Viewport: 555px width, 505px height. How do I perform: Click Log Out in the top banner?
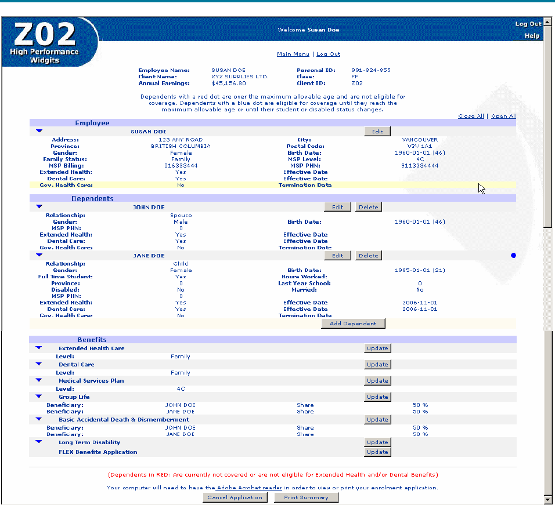528,24
